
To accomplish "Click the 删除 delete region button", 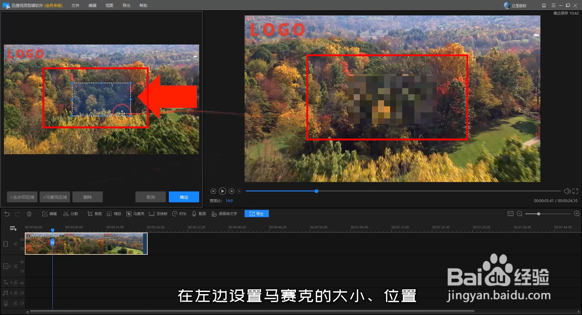I will tap(88, 197).
